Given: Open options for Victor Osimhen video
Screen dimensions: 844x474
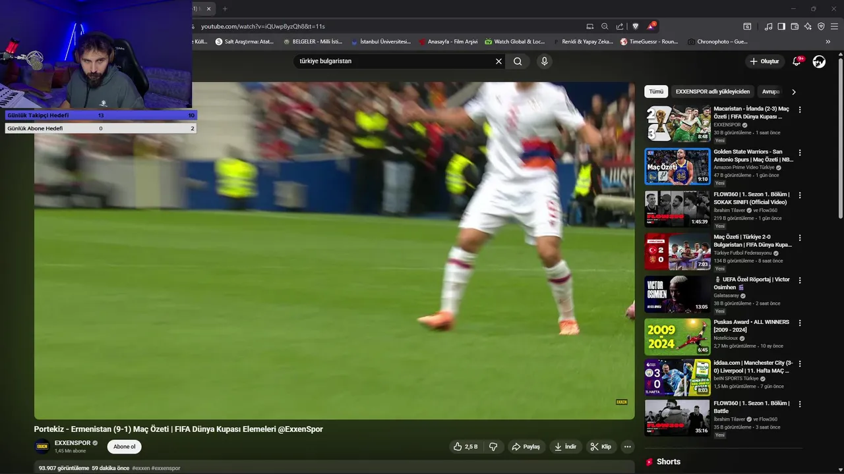Looking at the screenshot, I should [x=800, y=280].
